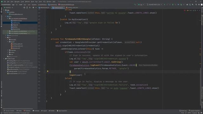Click Expand All in project panel
The height and width of the screenshot is (114, 203).
[x=27, y=8]
